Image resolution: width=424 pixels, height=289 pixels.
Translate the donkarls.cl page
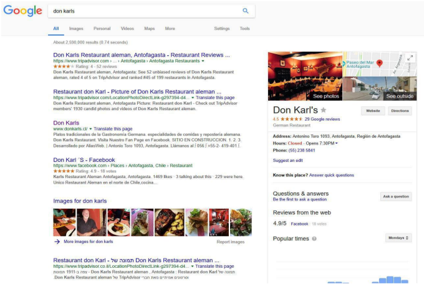113,129
